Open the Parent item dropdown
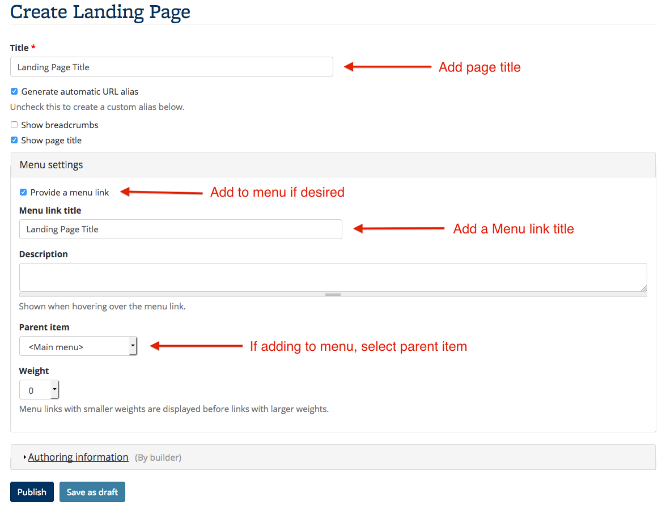Viewport: 662px width, 510px height. [x=78, y=346]
